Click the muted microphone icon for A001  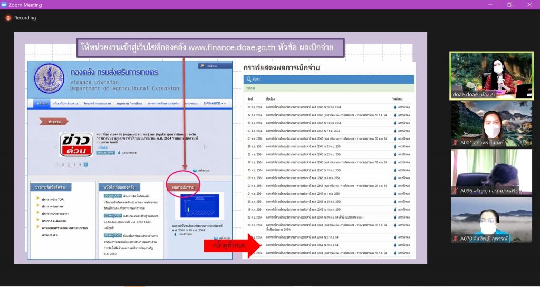456,143
